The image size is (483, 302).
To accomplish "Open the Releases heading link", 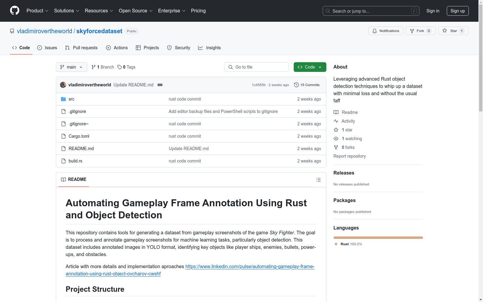I will 344,173.
